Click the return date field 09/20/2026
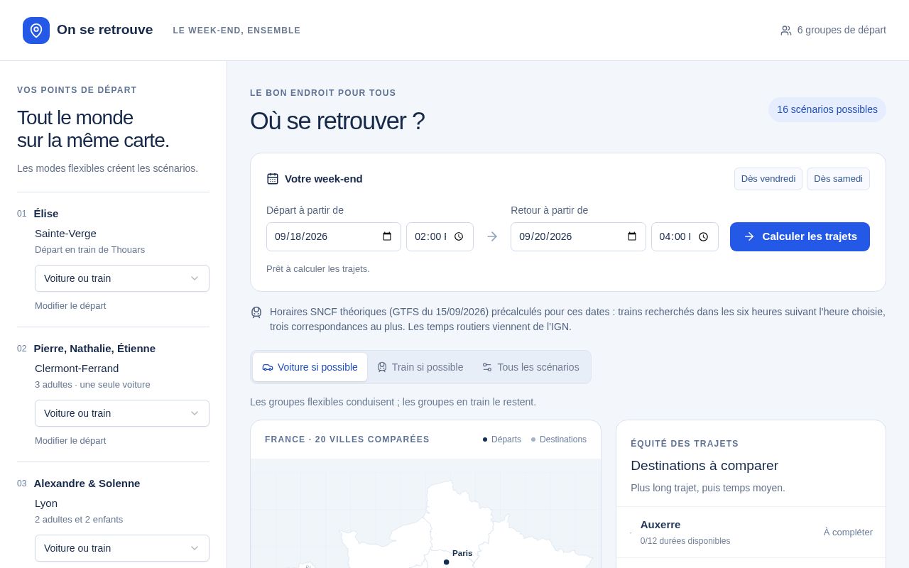The width and height of the screenshot is (909, 568). coord(578,236)
